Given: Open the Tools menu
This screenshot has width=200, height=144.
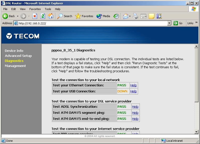Looking at the screenshot, I should click(48, 9).
